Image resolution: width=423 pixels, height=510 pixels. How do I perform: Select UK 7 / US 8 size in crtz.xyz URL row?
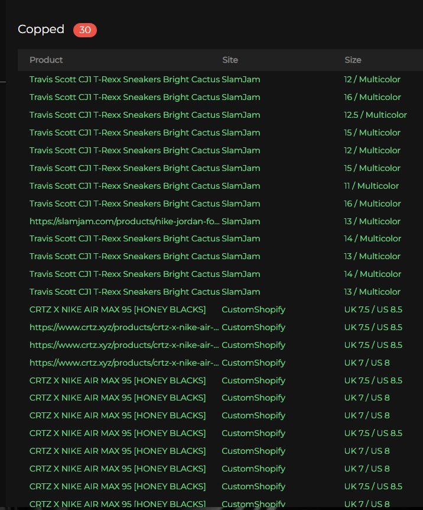coord(367,363)
